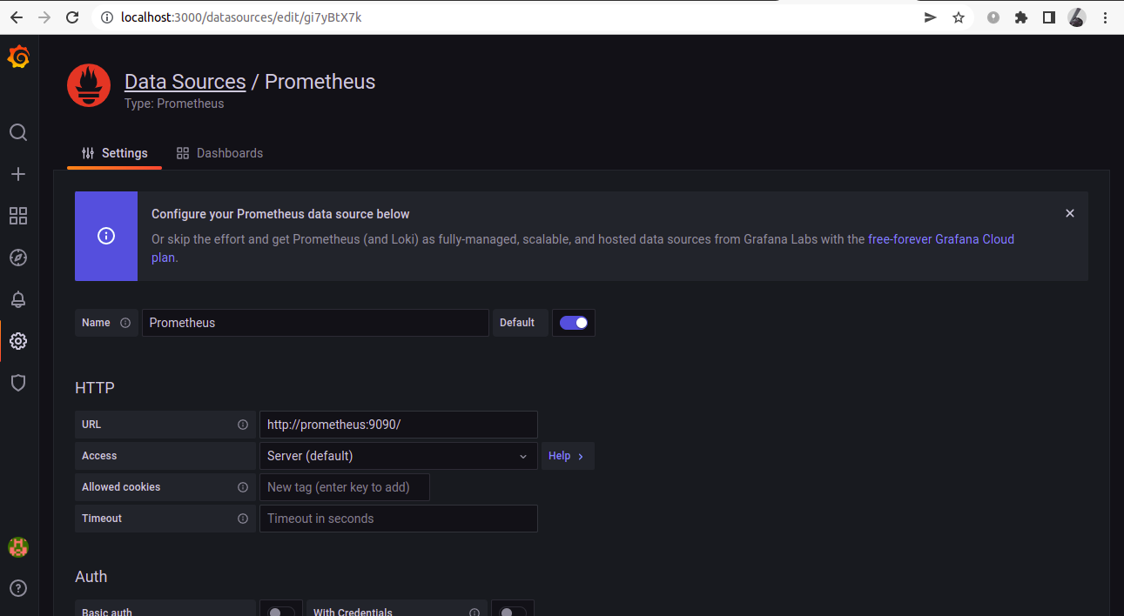Image resolution: width=1124 pixels, height=616 pixels.
Task: Click the info circle in the purple banner
Action: pyautogui.click(x=106, y=236)
